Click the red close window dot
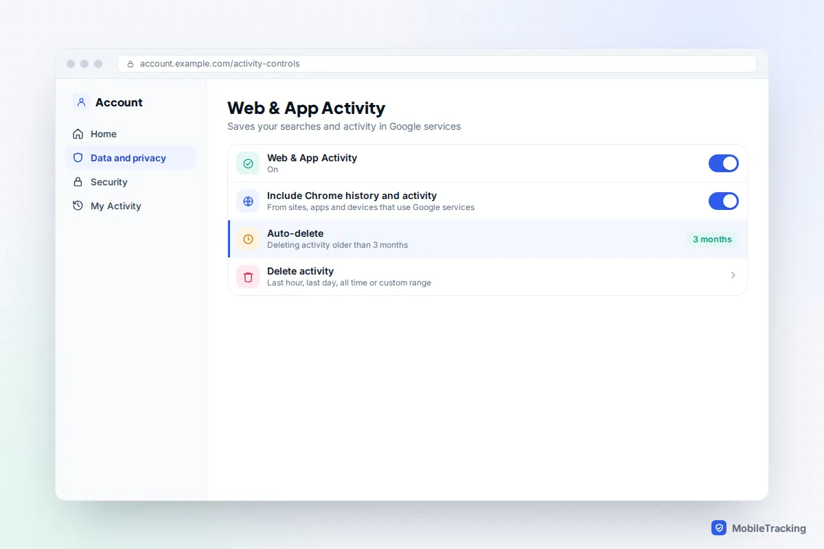Image resolution: width=824 pixels, height=549 pixels. [x=71, y=64]
